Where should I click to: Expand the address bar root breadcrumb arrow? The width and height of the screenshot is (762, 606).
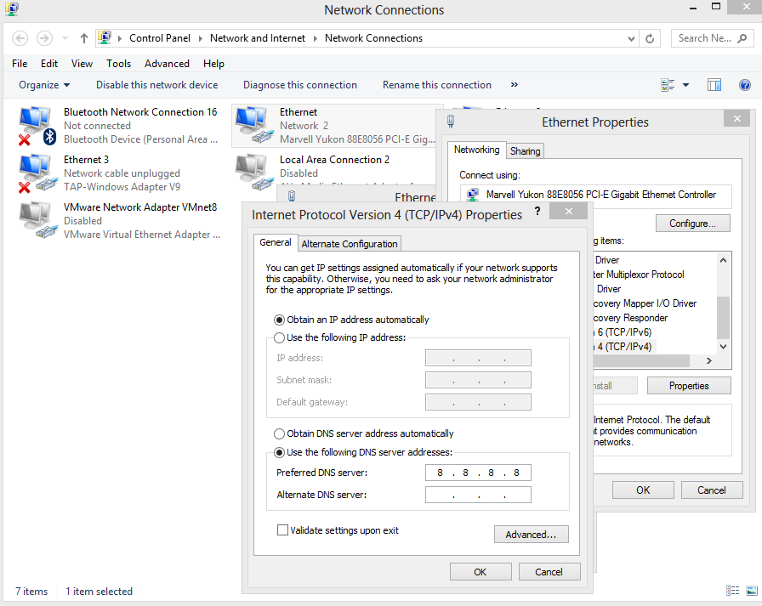point(120,38)
